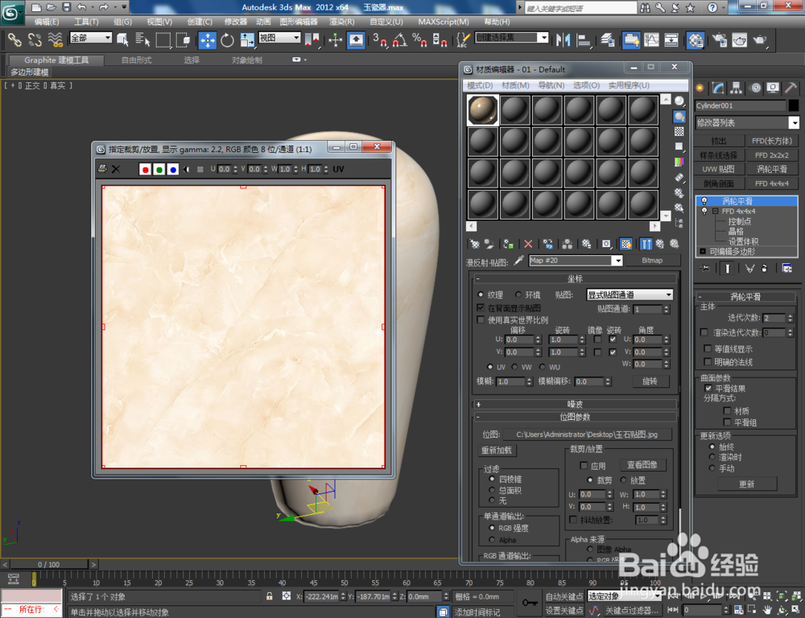Click the Select Object arrow tool
The image size is (805, 618).
click(122, 40)
